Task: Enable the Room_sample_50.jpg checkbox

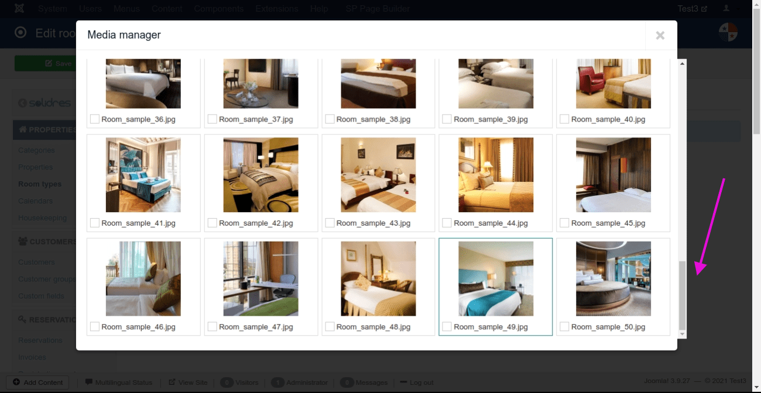Action: click(x=564, y=326)
